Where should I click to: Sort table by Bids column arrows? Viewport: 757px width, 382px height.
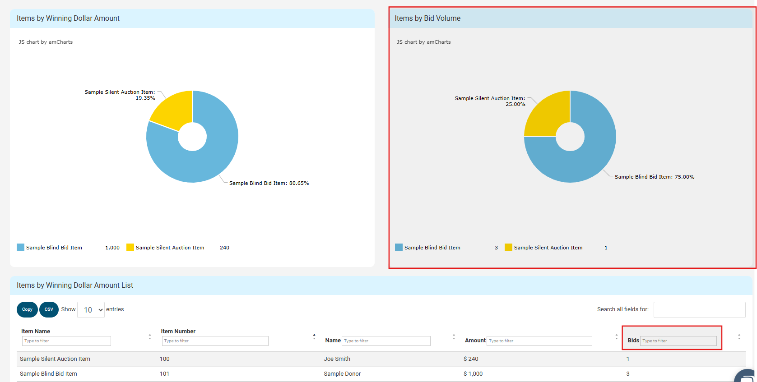[x=739, y=336]
